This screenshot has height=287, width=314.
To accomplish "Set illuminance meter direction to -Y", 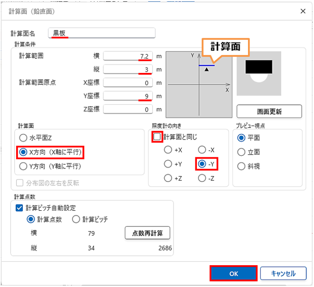I will tap(202, 164).
